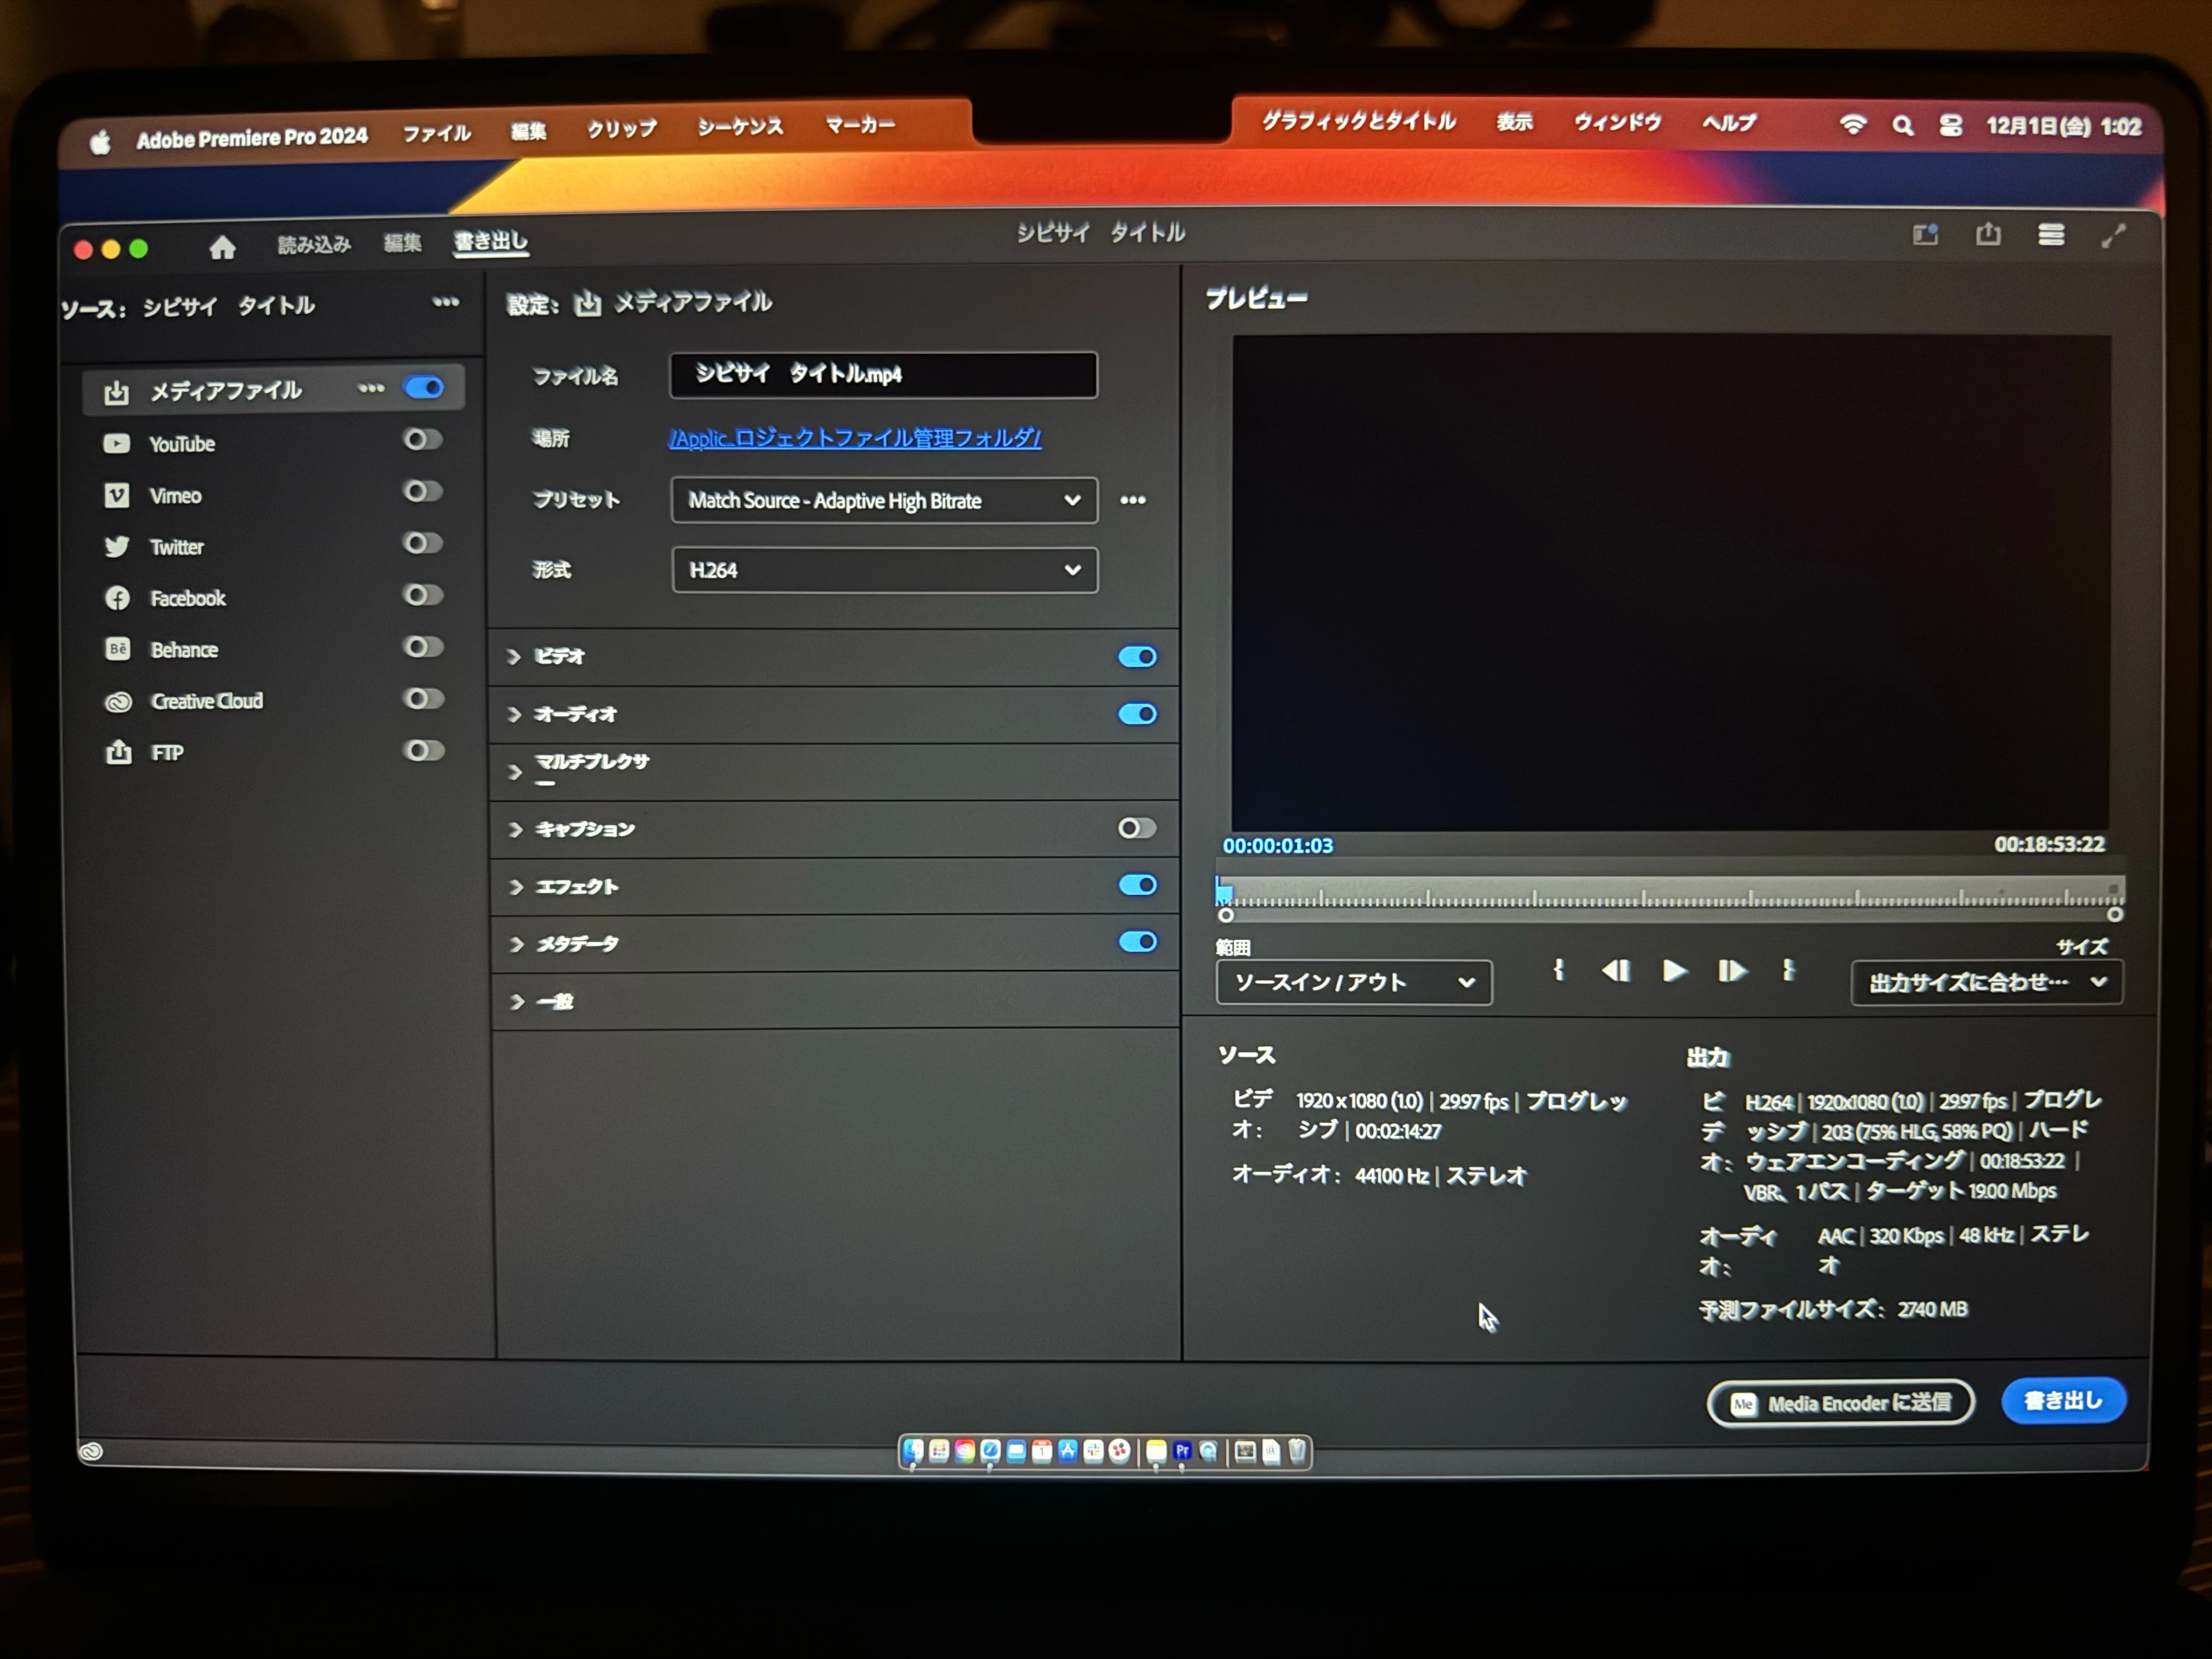Step back one frame in preview
Viewport: 2212px width, 1659px height.
(1616, 971)
